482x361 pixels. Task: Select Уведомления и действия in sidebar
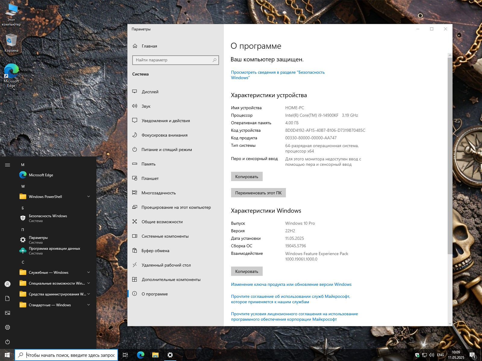176,121
